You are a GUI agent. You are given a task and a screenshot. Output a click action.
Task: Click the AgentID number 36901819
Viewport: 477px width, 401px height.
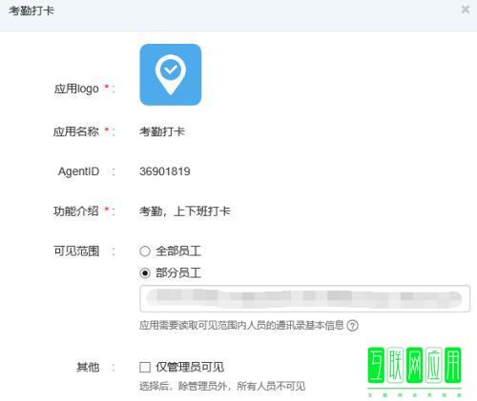(165, 171)
